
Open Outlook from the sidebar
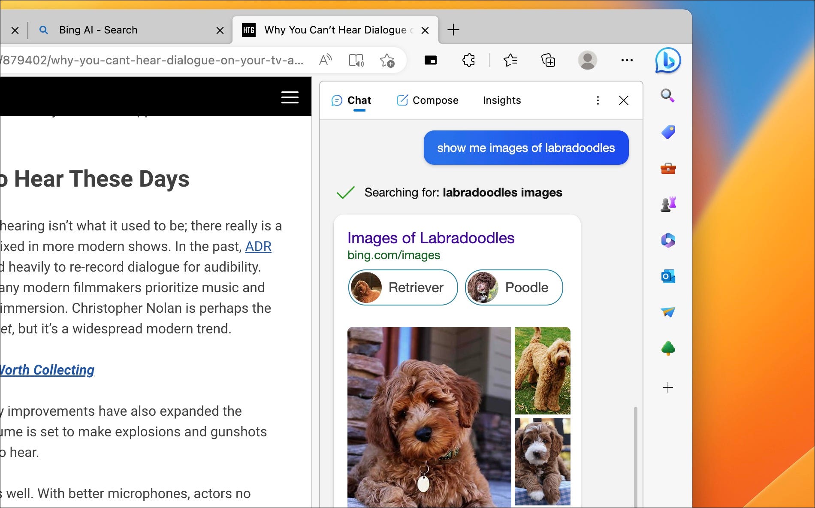(x=668, y=276)
